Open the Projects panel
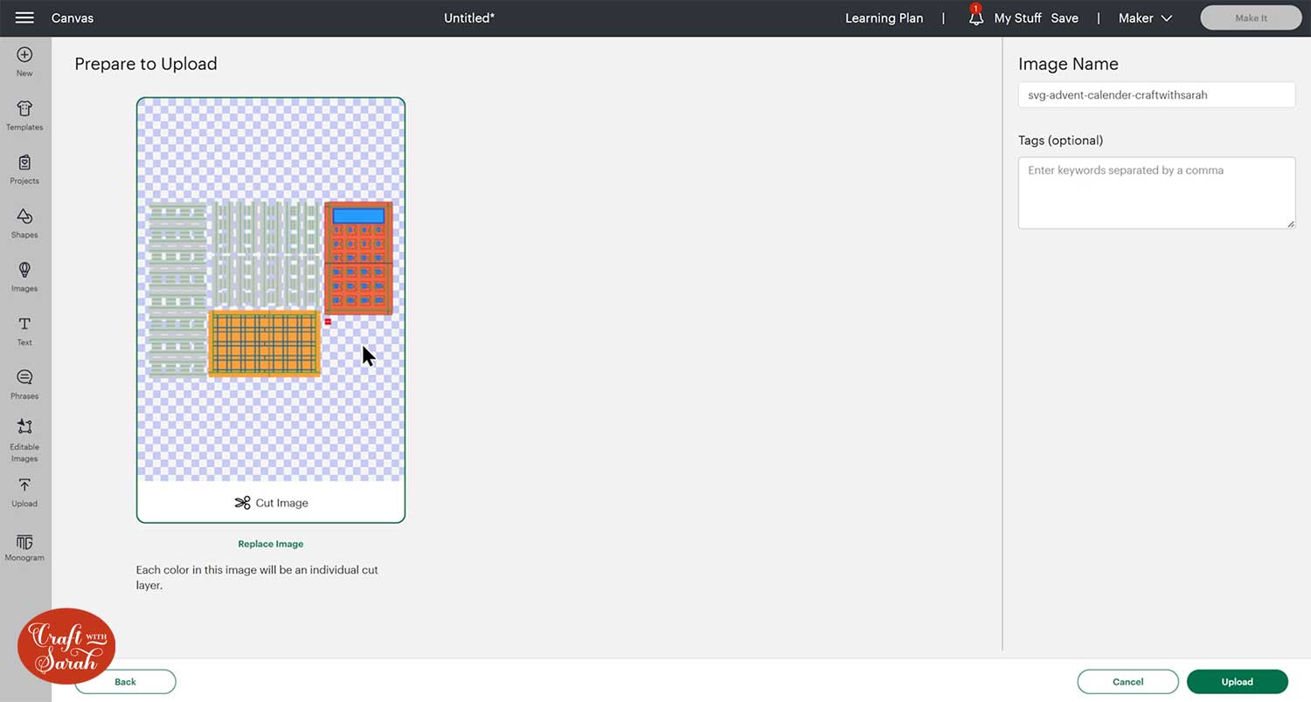This screenshot has width=1311, height=702. tap(24, 169)
